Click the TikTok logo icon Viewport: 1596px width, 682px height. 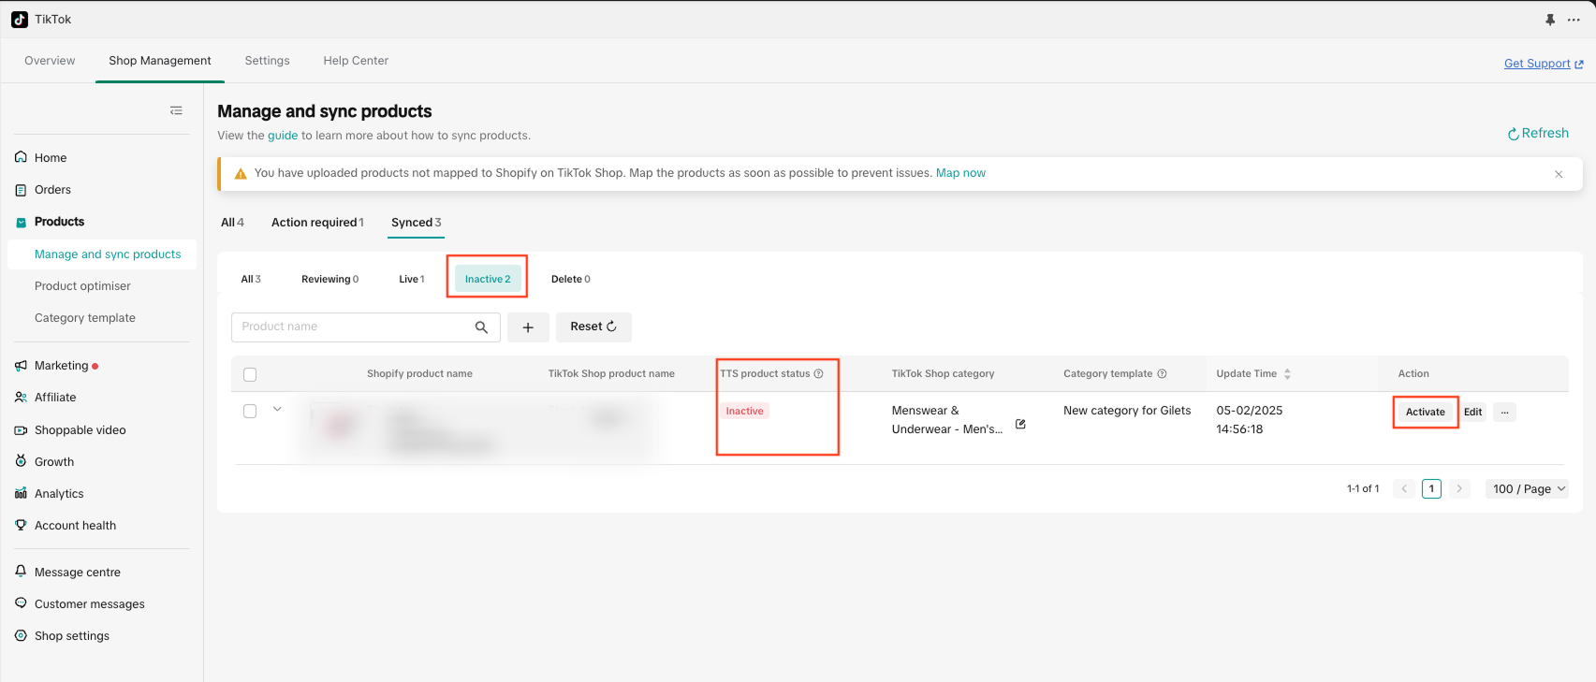20,20
